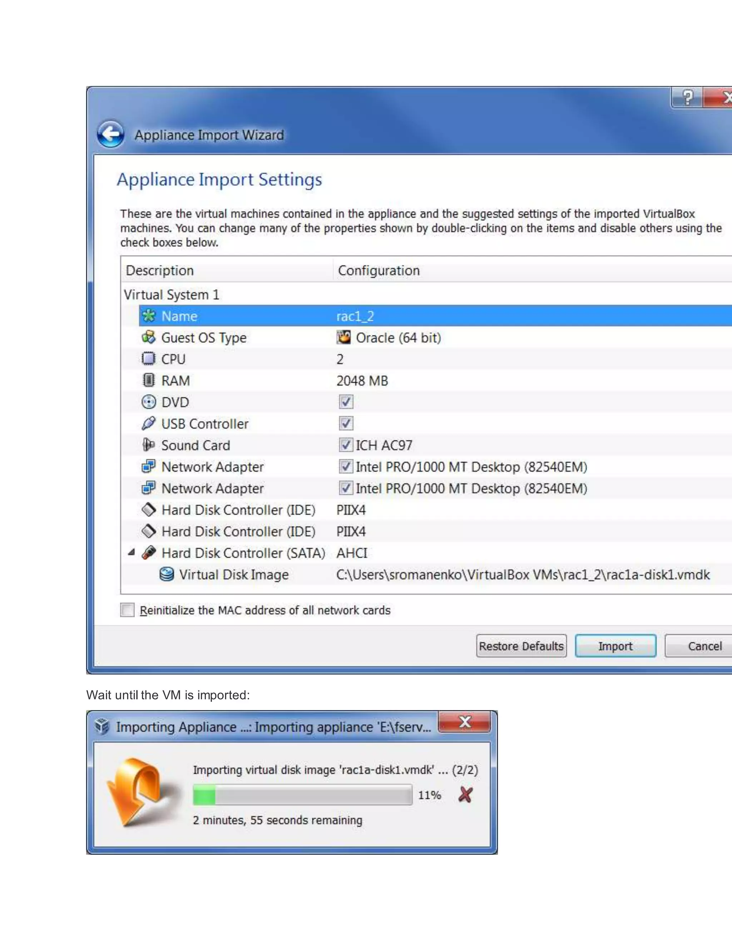
Task: Click the Restore Defaults button
Action: tap(521, 646)
